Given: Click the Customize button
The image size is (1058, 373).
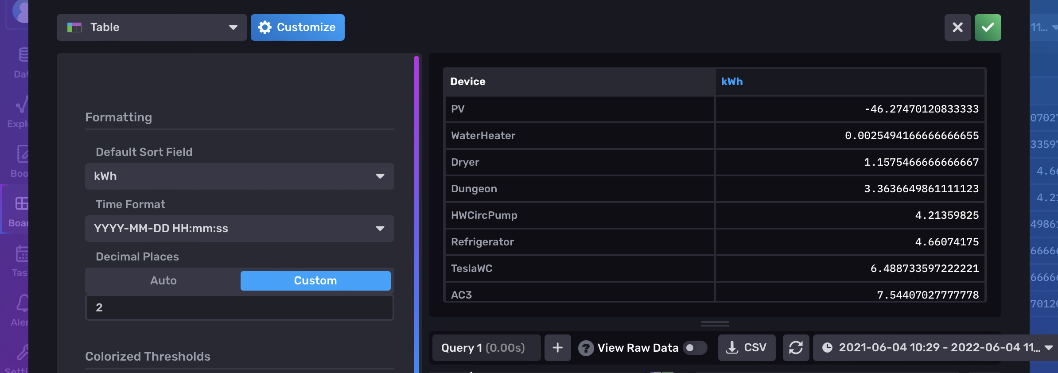Looking at the screenshot, I should pyautogui.click(x=297, y=27).
